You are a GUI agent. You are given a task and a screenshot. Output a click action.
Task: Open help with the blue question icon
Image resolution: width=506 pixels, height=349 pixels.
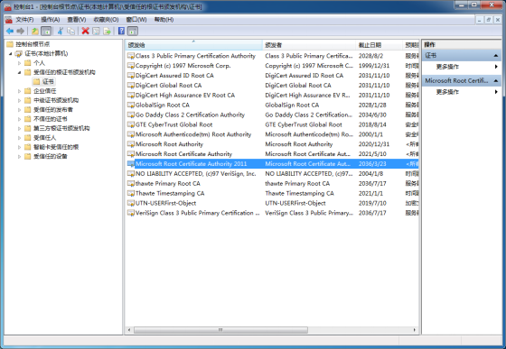coord(121,31)
